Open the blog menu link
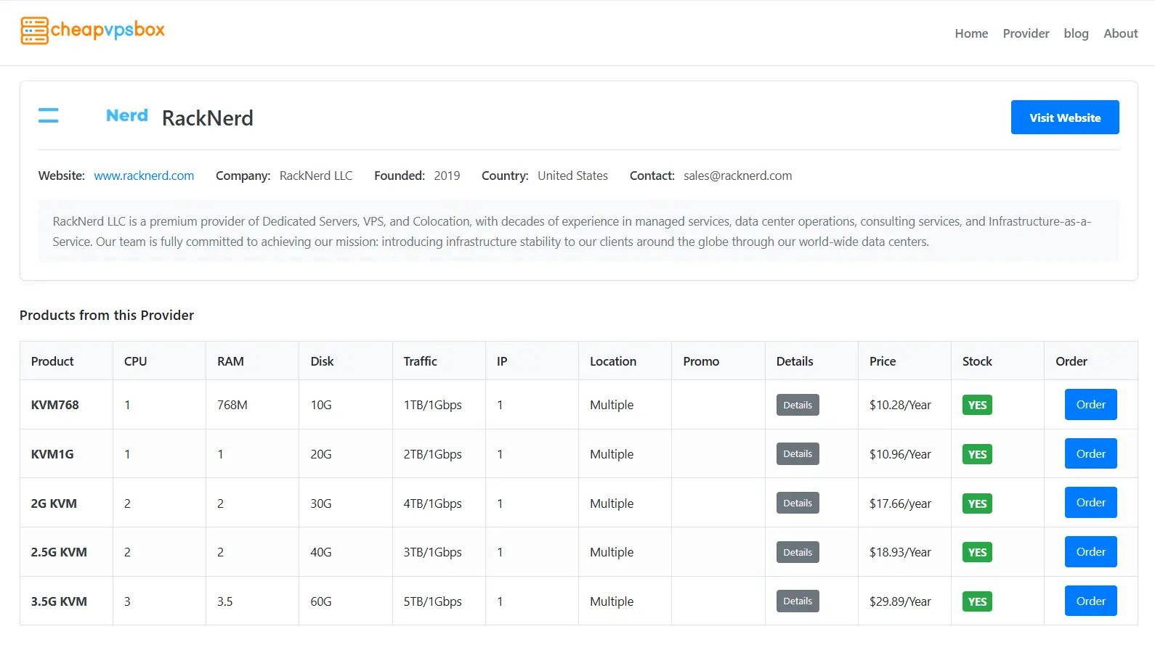 pos(1076,33)
